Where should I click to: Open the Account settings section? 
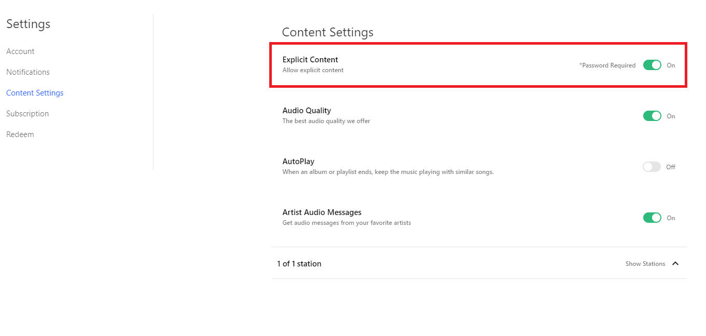click(20, 51)
